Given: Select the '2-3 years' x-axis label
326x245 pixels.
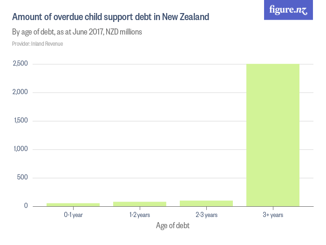Looking at the screenshot, I should coord(206,215).
